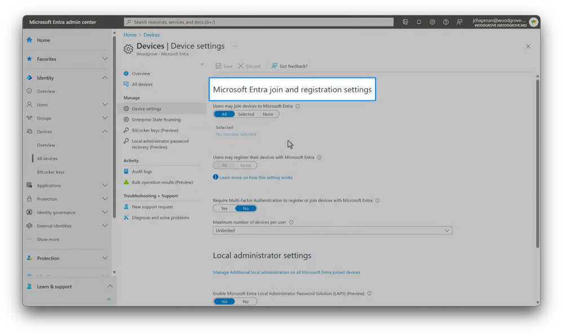The width and height of the screenshot is (563, 336).
Task: Open Bulk operation results (Preview)
Action: pyautogui.click(x=162, y=182)
